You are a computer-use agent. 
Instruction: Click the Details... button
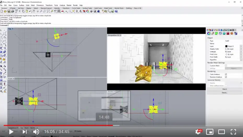pos(224,93)
